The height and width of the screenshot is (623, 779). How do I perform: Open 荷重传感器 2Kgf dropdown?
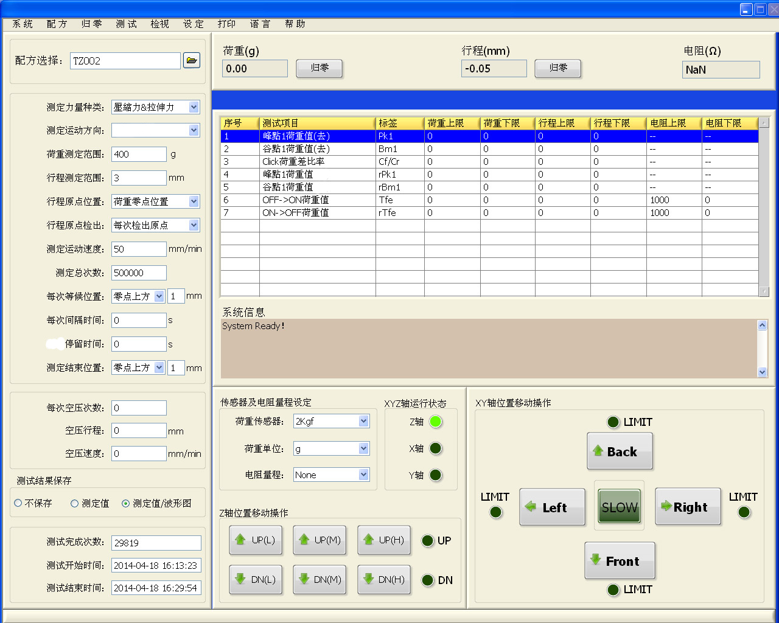363,421
